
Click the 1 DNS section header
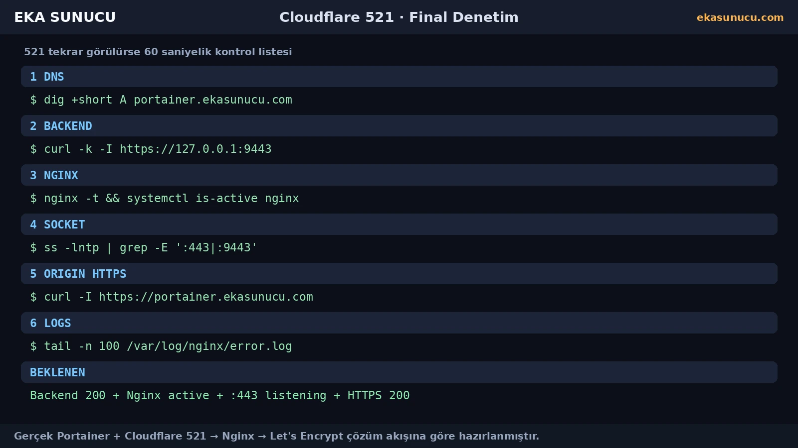pos(399,77)
